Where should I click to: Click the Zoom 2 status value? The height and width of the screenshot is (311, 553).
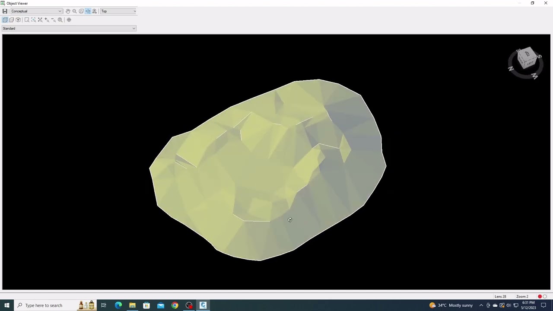(522, 297)
